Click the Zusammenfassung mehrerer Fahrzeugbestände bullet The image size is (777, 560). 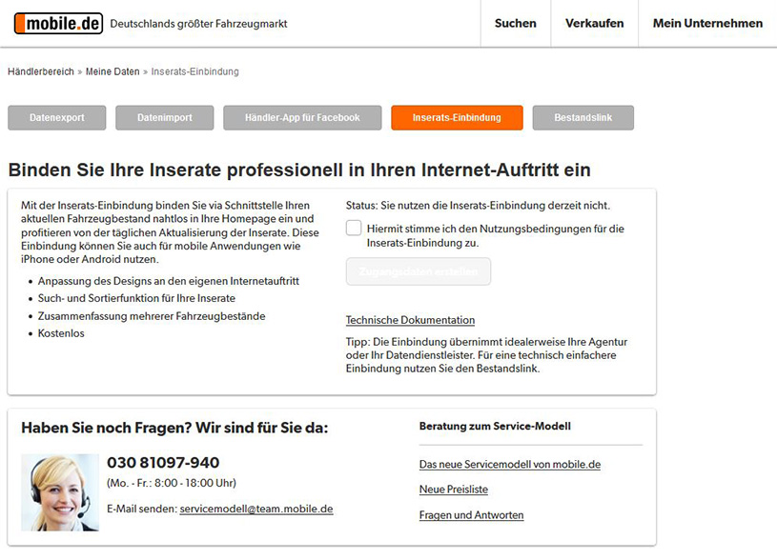pos(152,316)
